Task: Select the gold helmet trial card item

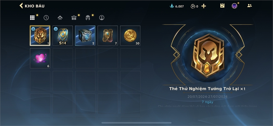Action: point(40,36)
